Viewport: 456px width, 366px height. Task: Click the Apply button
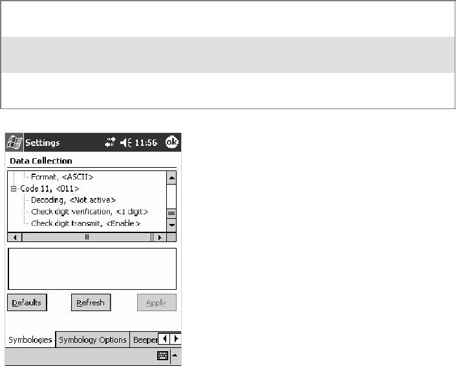157,303
